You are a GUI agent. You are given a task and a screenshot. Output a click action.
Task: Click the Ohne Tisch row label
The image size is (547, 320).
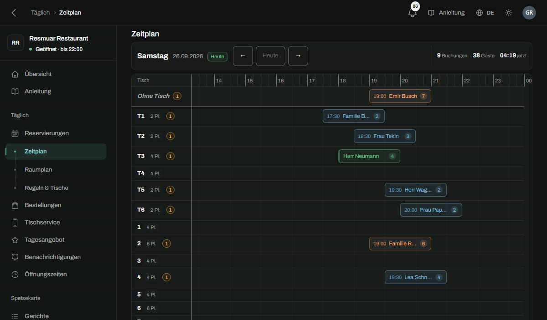(x=153, y=96)
